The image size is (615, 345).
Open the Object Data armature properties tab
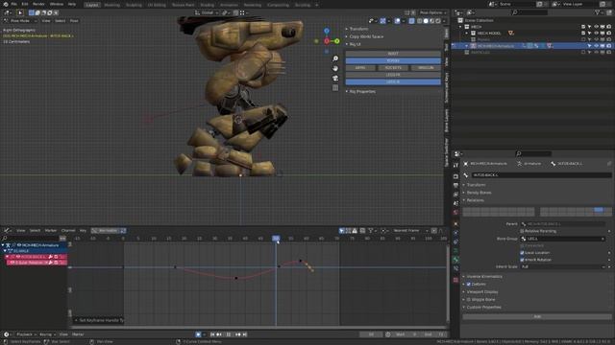coord(455,251)
